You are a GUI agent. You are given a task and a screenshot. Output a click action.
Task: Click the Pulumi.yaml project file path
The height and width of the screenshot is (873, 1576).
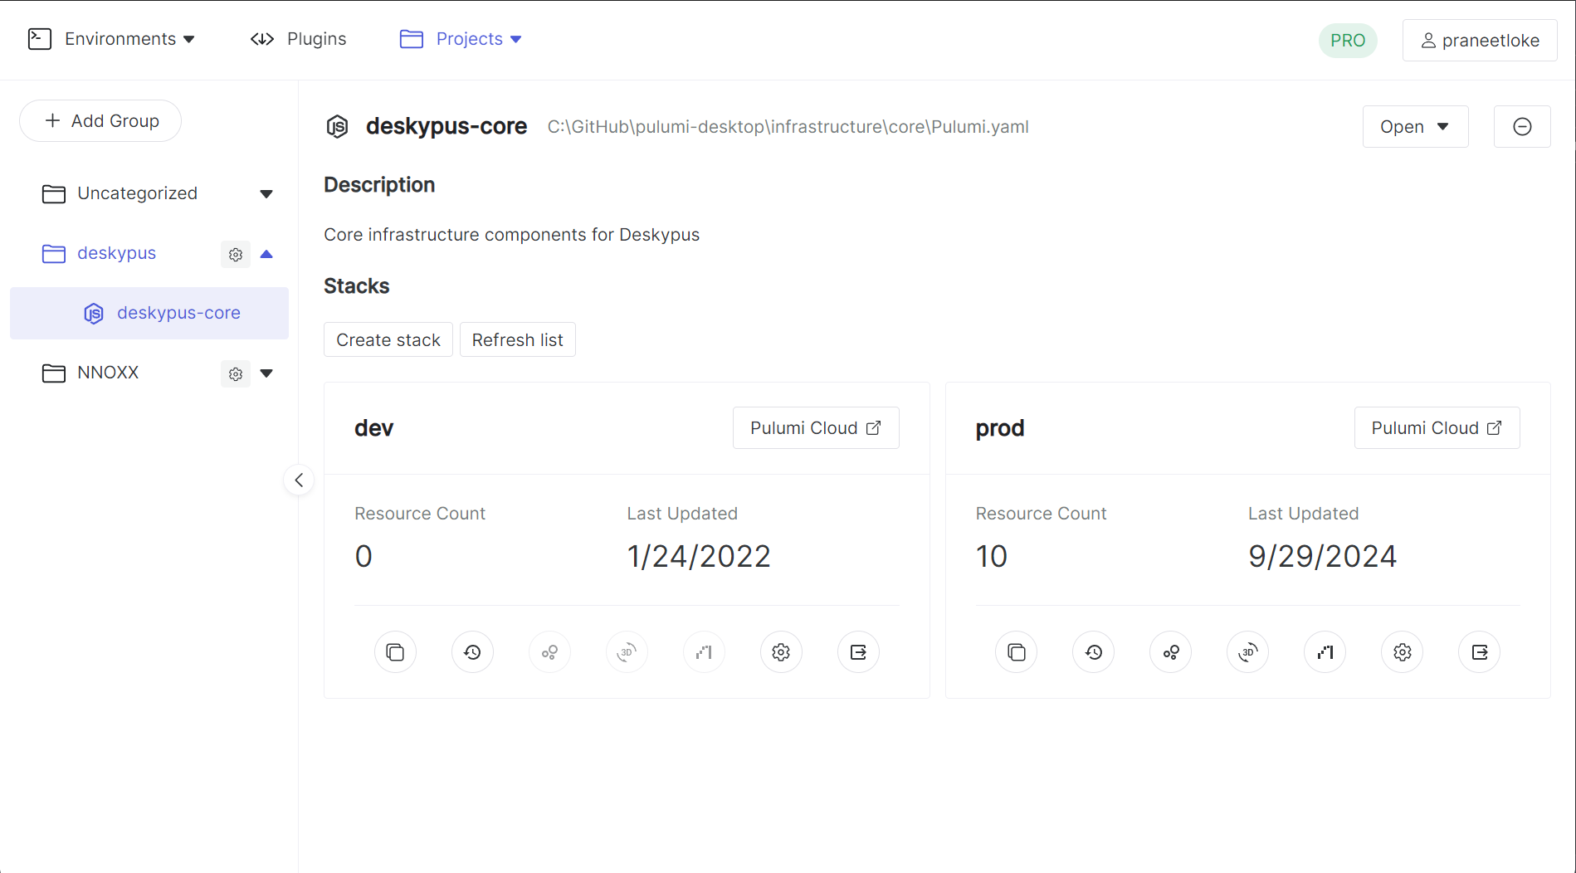788,127
